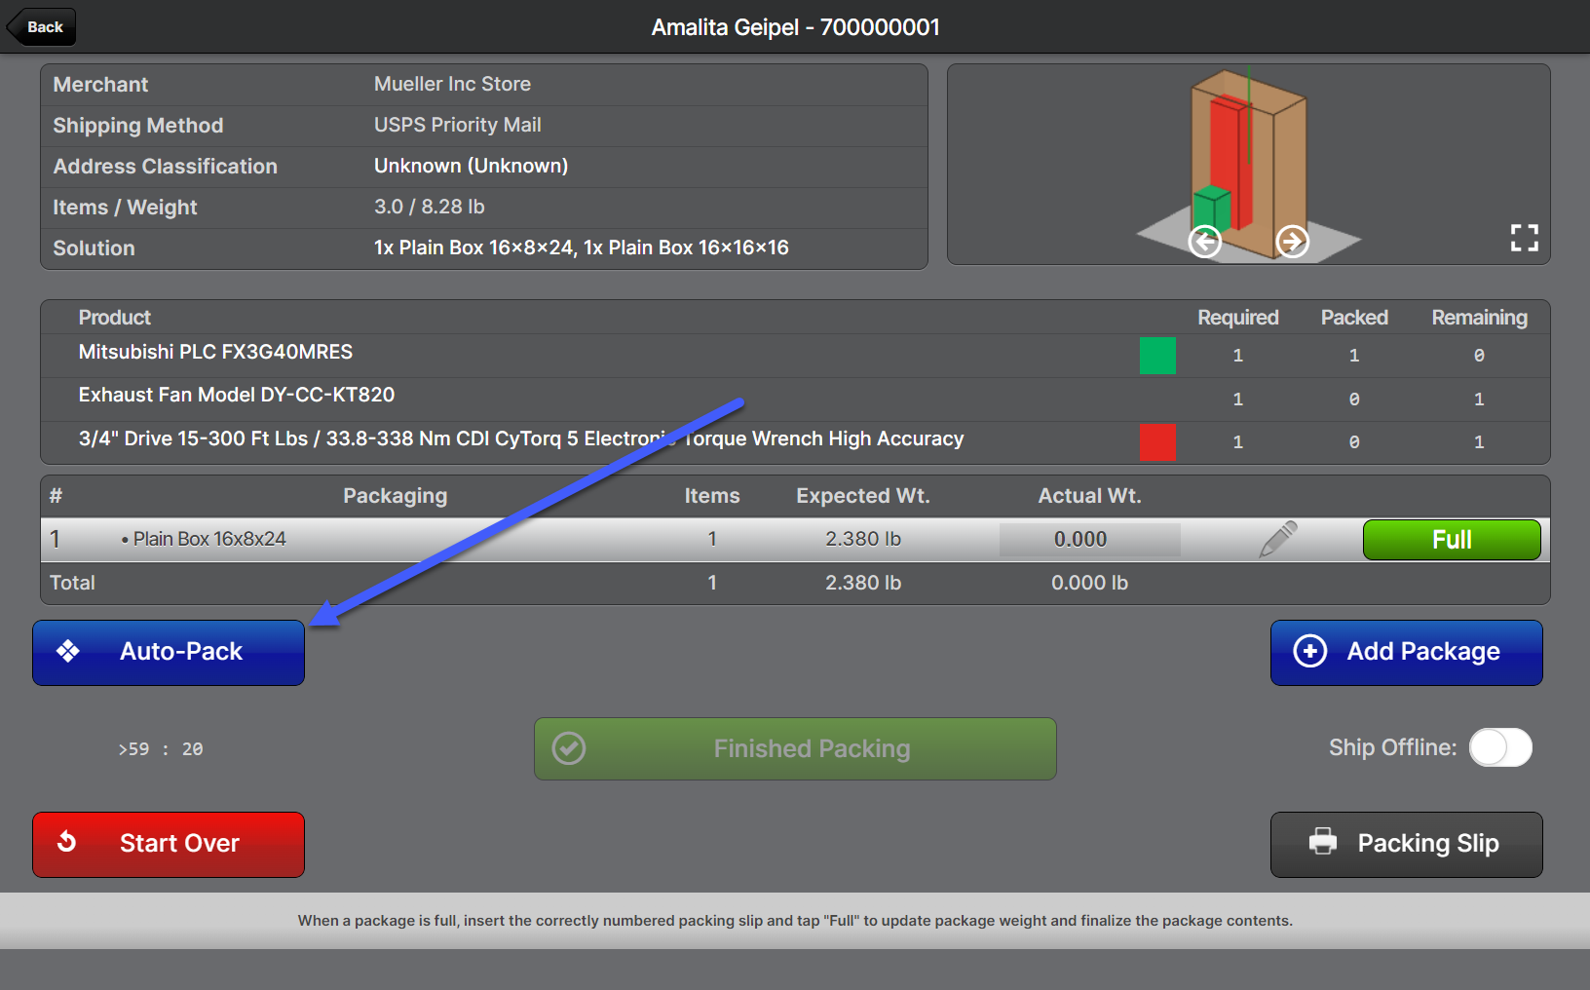1590x990 pixels.
Task: Select Plain Box 16x8x24 package row
Action: coord(209,540)
